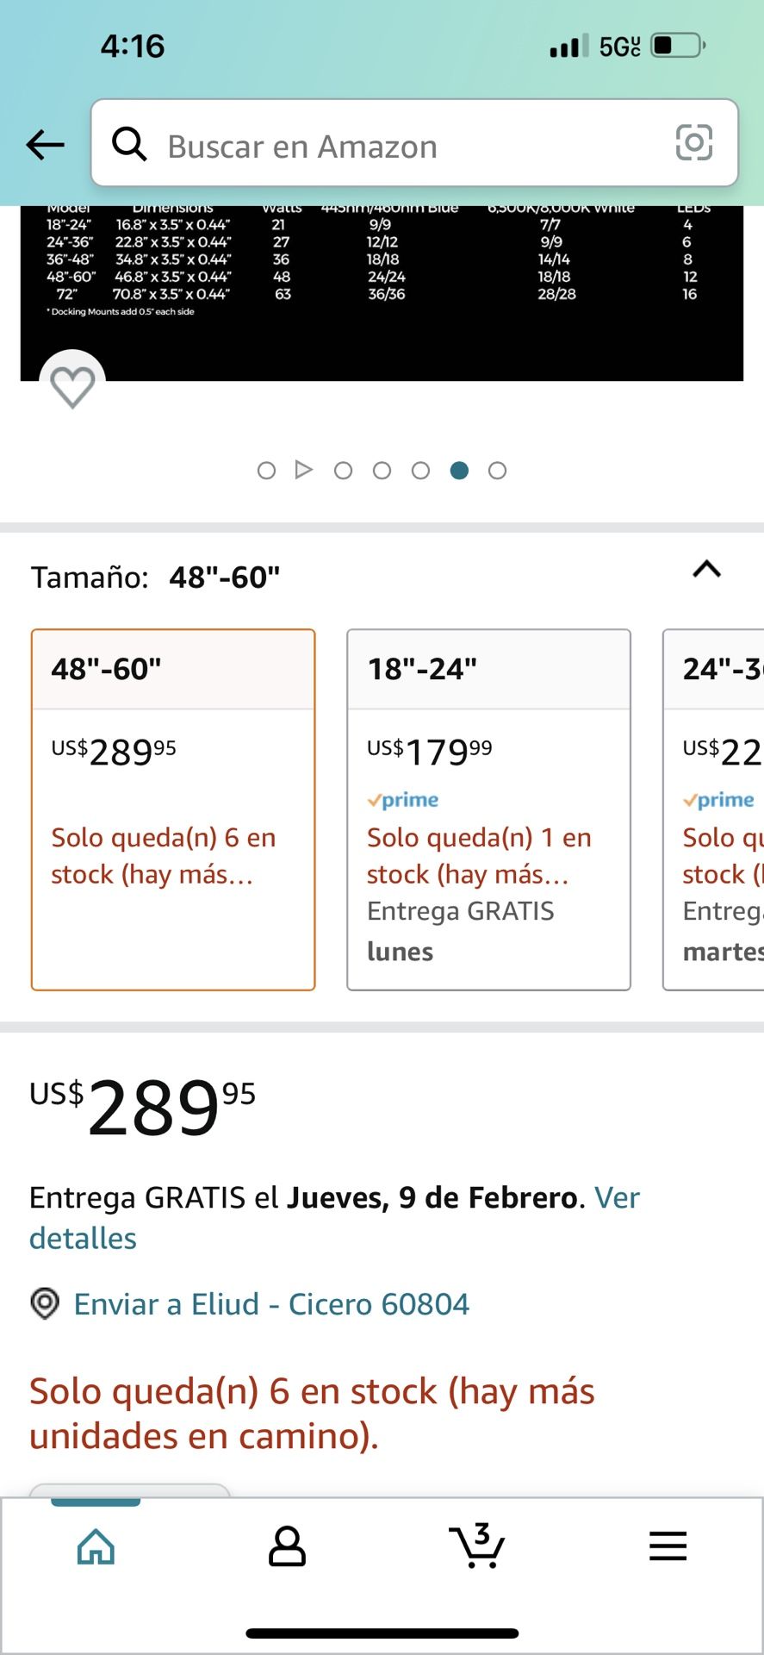Viewport: 764px width, 1655px height.
Task: Focus the Buscar en Amazon search field
Action: [x=414, y=143]
